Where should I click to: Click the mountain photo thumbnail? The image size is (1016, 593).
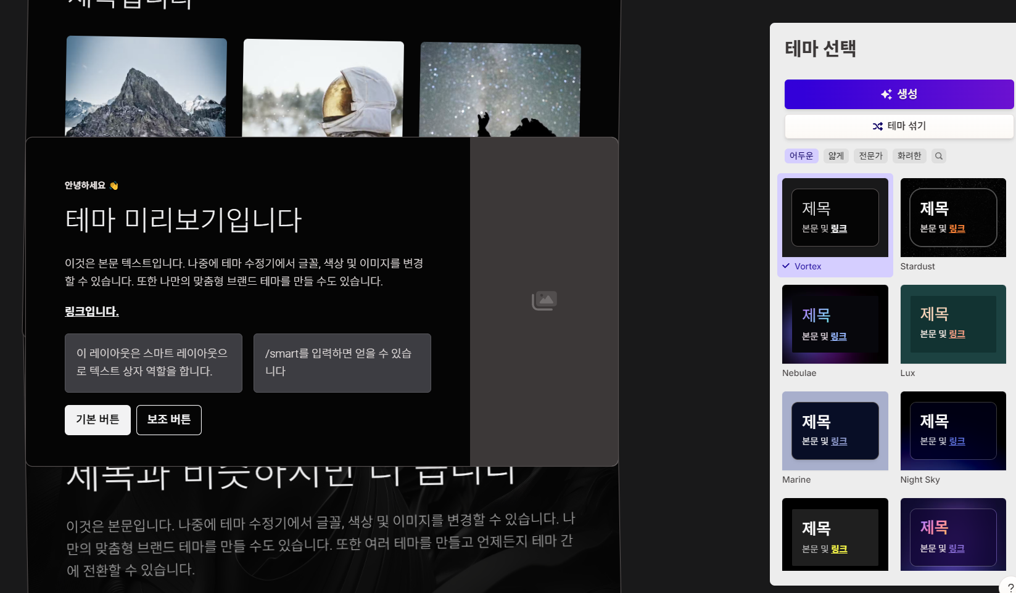coord(146,87)
